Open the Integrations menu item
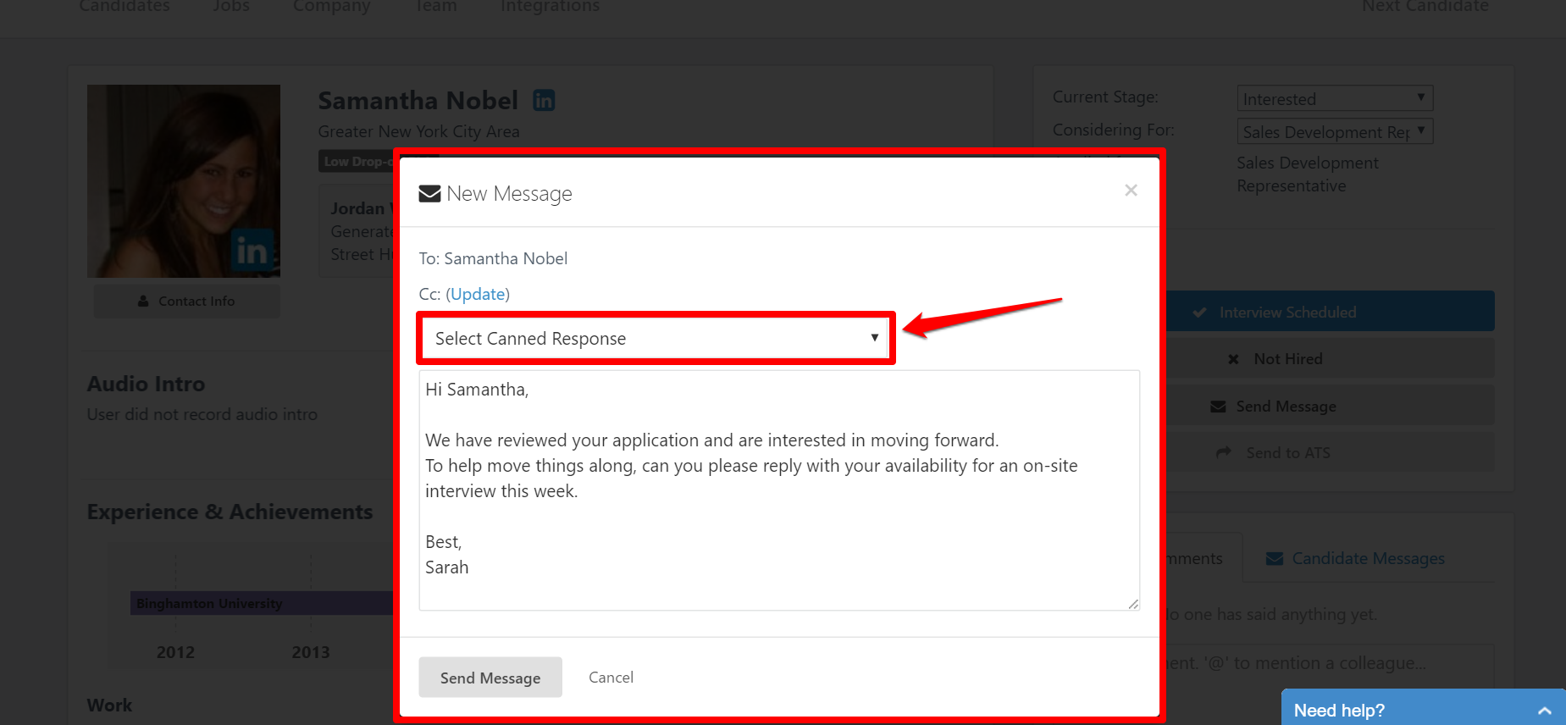This screenshot has height=725, width=1566. point(550,7)
